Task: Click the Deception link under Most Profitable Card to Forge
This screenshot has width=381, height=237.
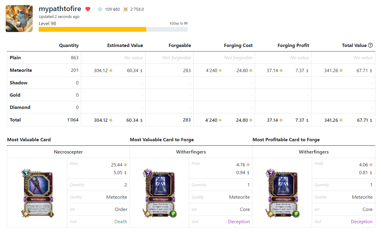Action: pos(362,222)
